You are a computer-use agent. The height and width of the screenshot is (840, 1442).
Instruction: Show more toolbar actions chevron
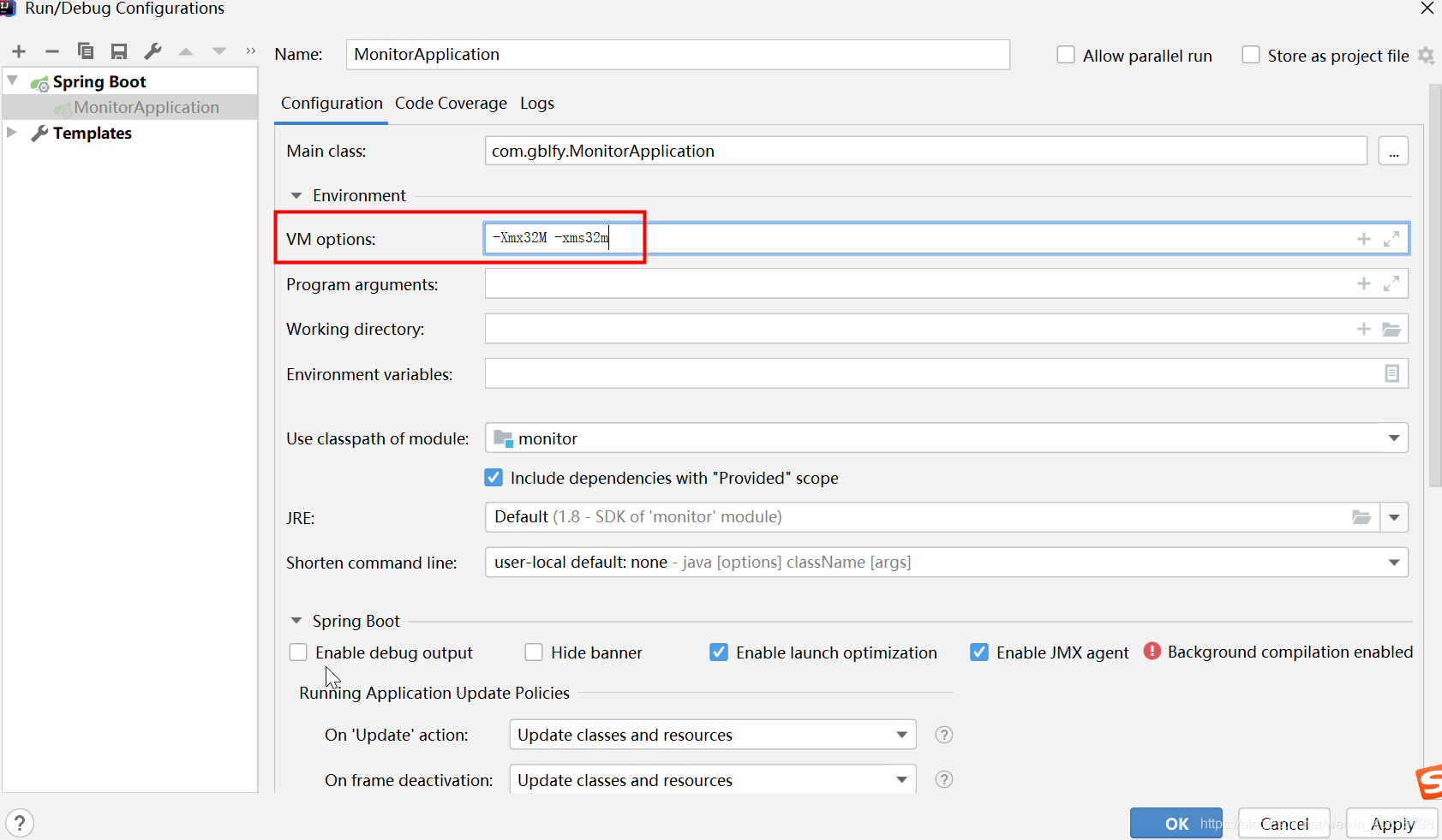click(250, 51)
